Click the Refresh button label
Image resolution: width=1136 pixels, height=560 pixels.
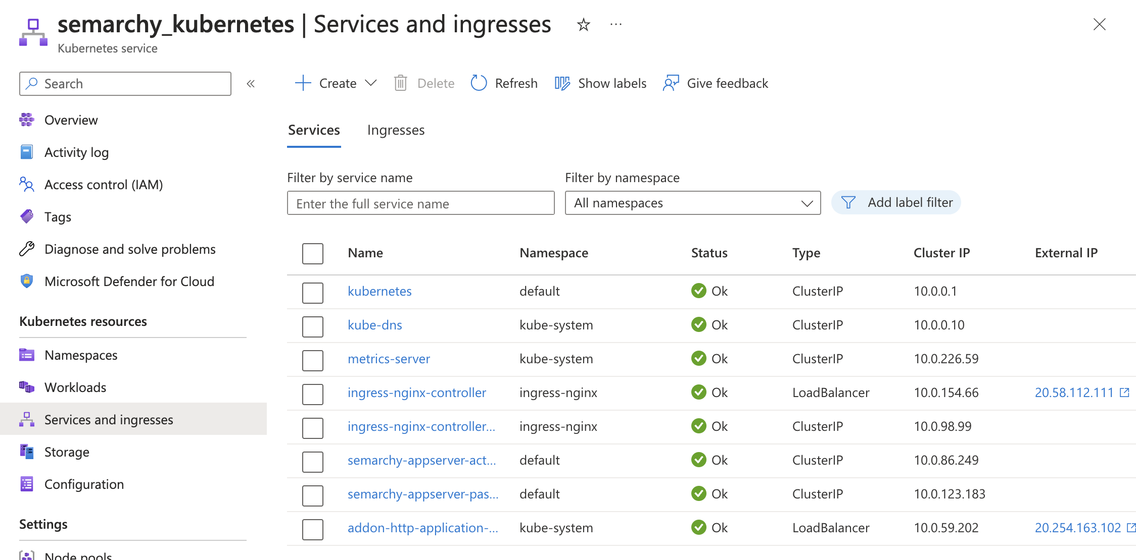(516, 83)
